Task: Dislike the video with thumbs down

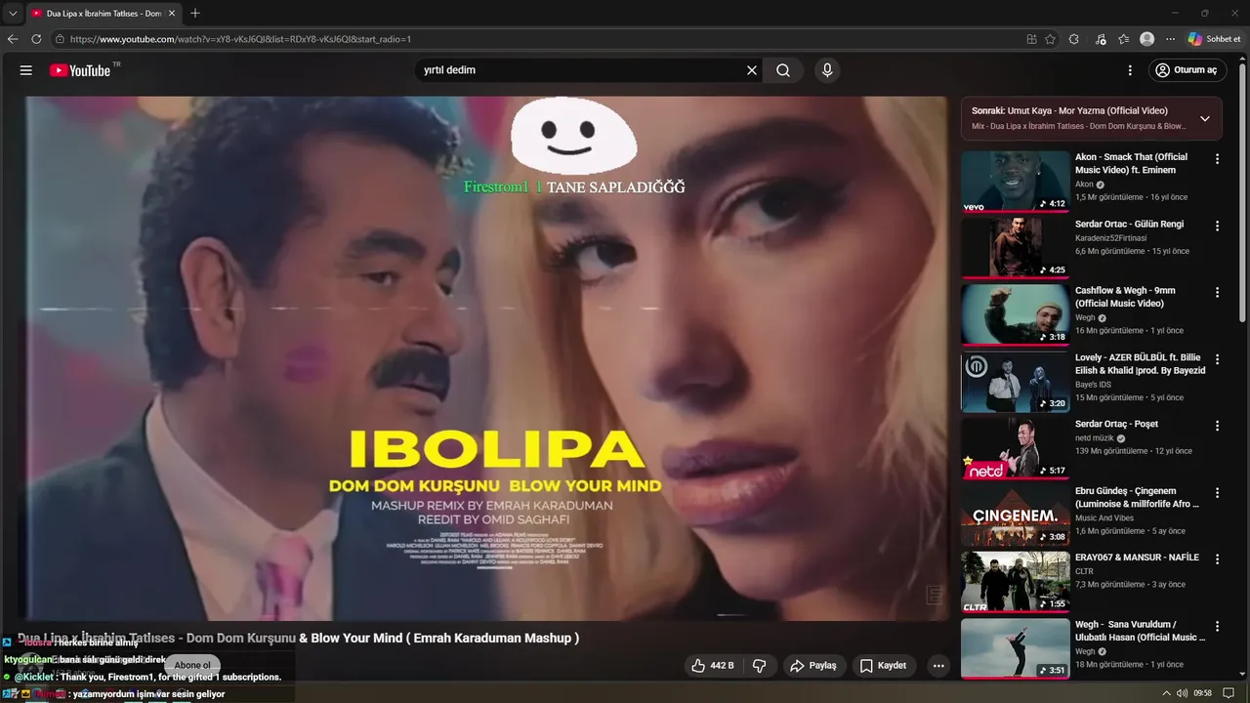Action: [759, 666]
